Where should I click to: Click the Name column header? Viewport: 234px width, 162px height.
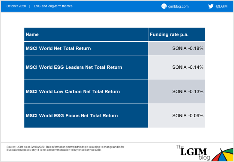point(86,34)
